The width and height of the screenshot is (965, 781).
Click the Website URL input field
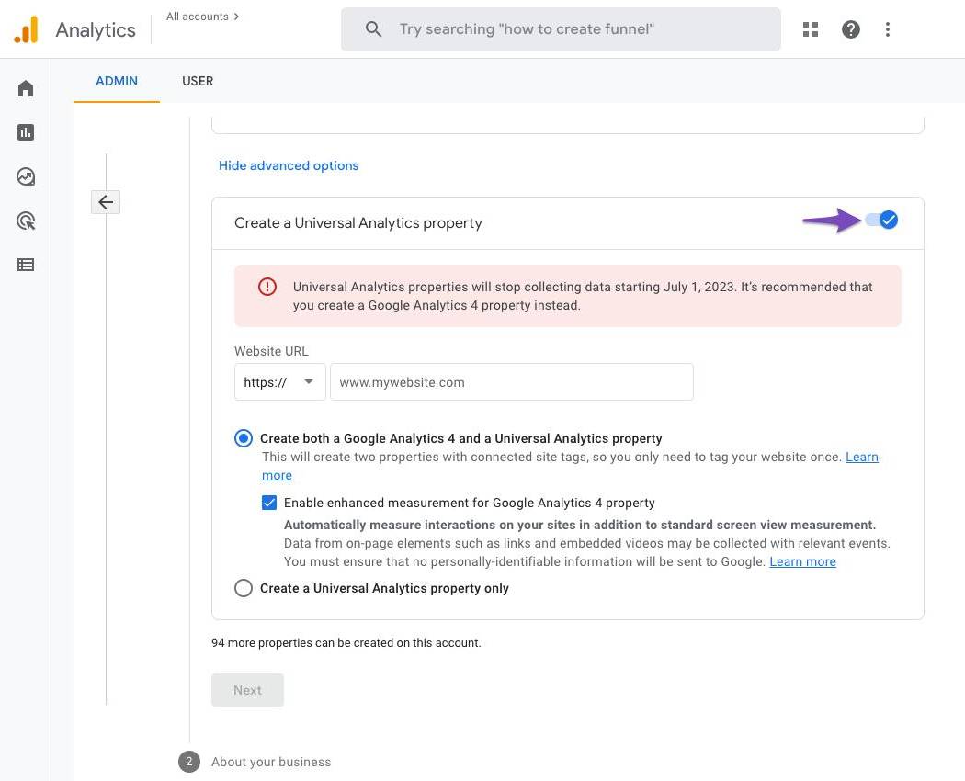511,382
